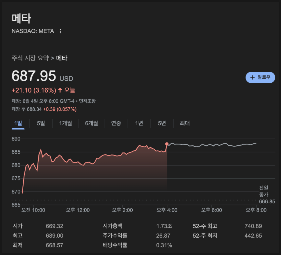This screenshot has height=255, width=281.
Task: Switch to the 연중 tab
Action: (116, 123)
